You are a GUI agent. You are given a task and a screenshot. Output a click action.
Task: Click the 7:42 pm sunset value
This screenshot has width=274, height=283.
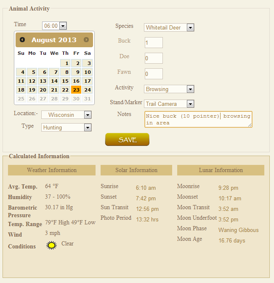click(146, 198)
